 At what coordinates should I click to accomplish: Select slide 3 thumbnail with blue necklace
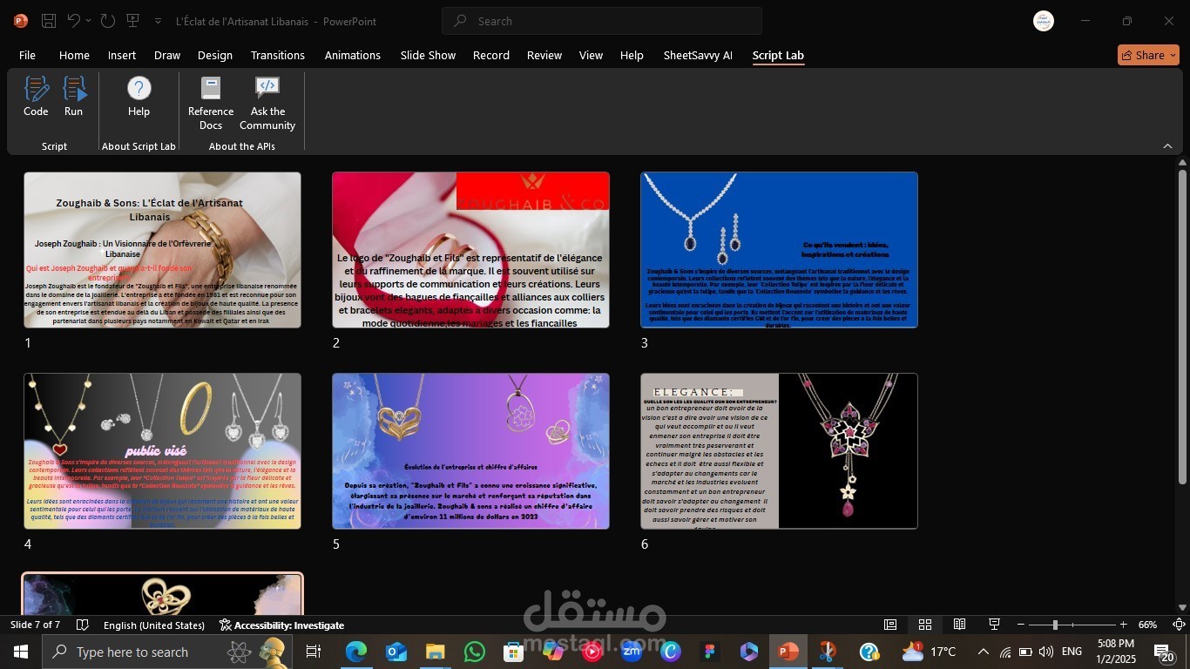[x=779, y=250]
